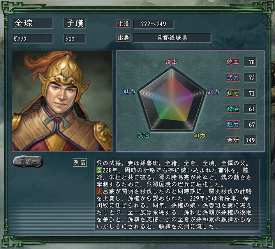Screen dimensions: 275x249
Task: Click the pentagon radar chart center
Action: tap(172, 102)
